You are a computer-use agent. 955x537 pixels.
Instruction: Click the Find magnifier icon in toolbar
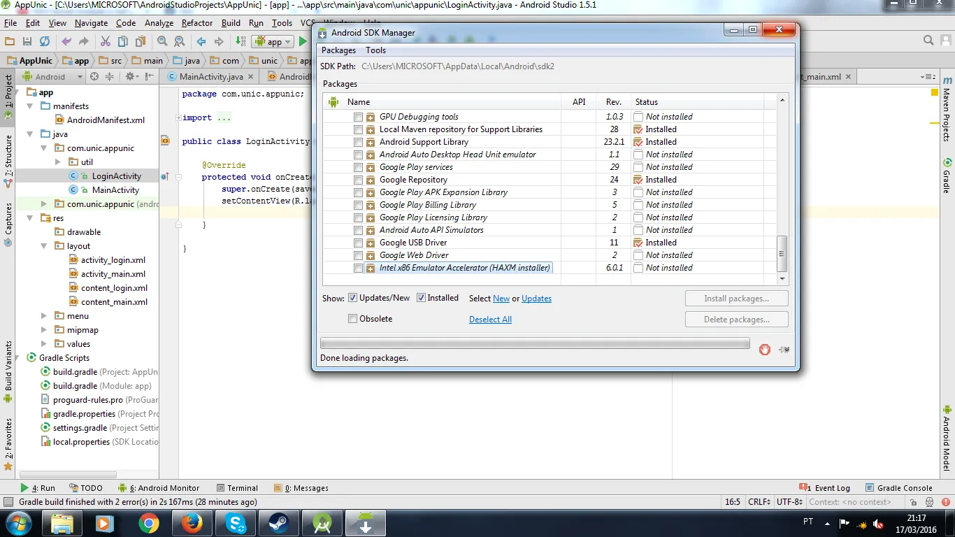pos(162,42)
